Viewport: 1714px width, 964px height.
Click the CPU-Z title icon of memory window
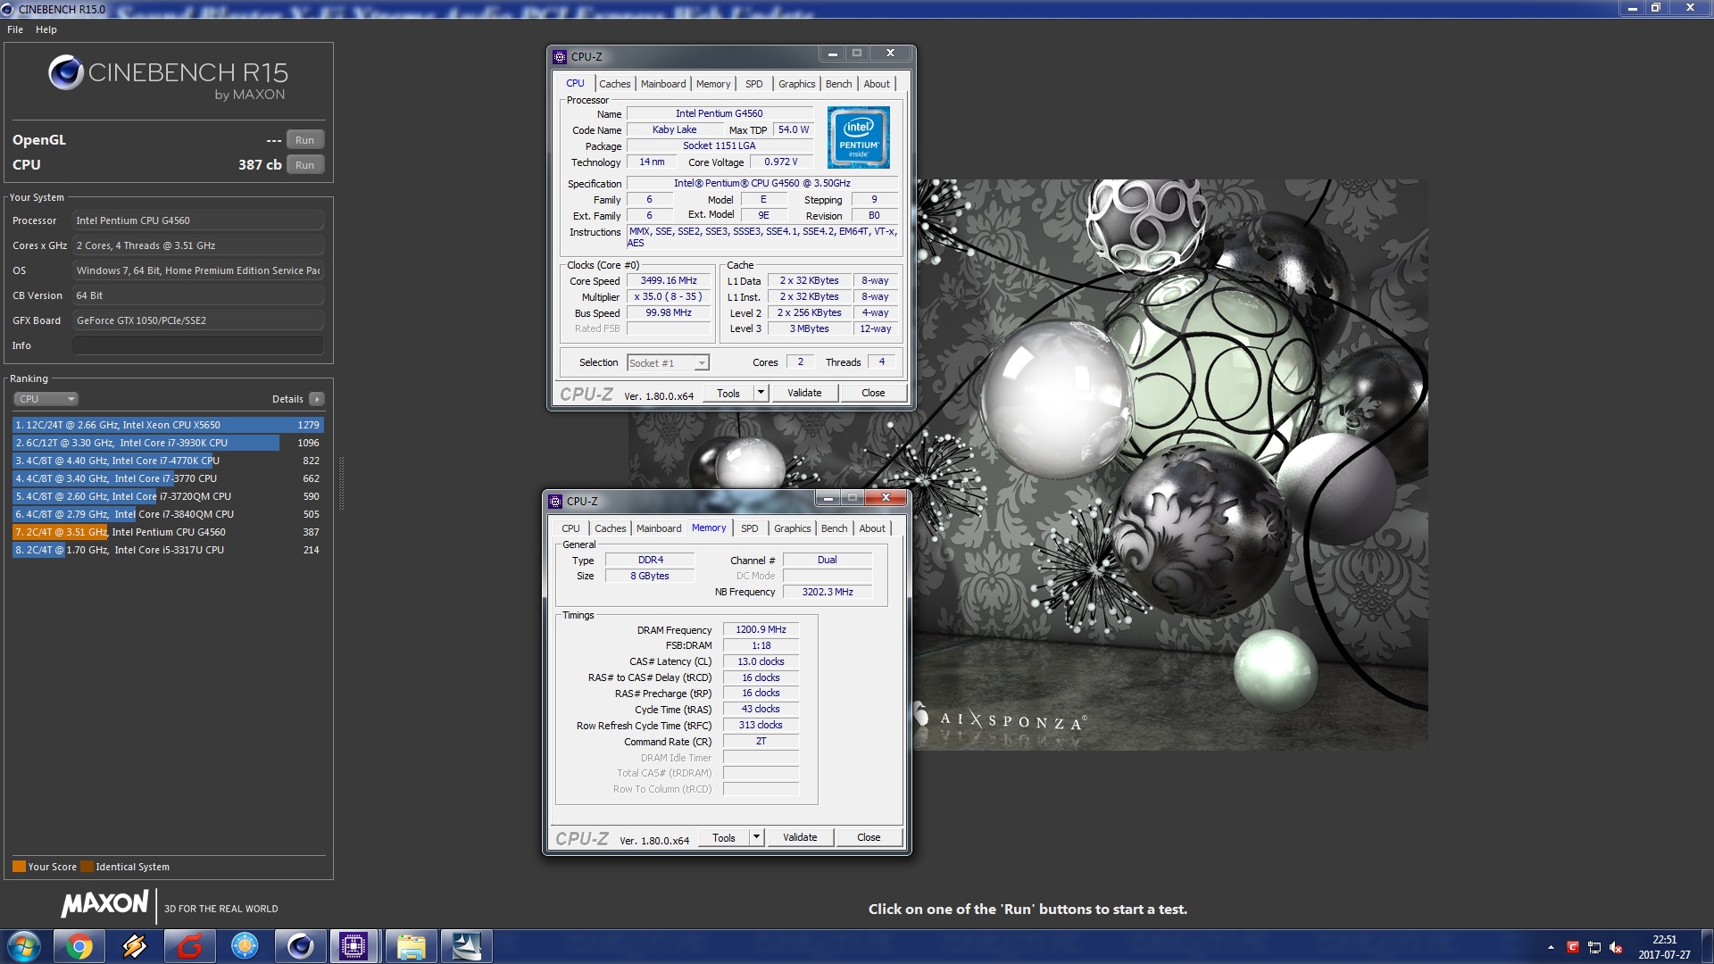click(x=555, y=501)
